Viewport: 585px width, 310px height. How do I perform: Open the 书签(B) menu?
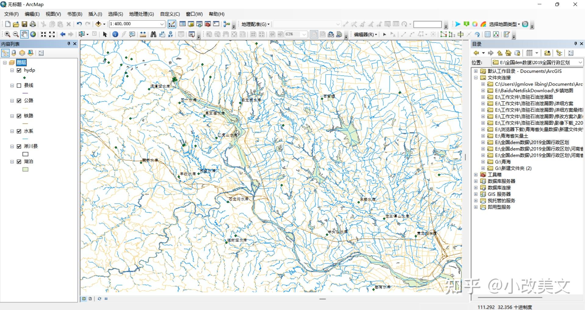pyautogui.click(x=75, y=14)
